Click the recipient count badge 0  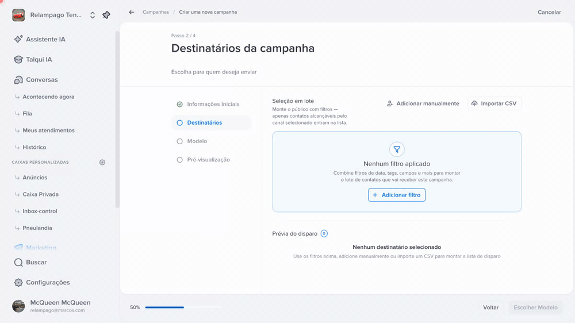point(324,233)
